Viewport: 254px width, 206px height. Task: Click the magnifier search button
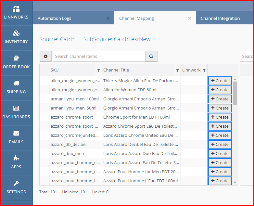(x=151, y=56)
